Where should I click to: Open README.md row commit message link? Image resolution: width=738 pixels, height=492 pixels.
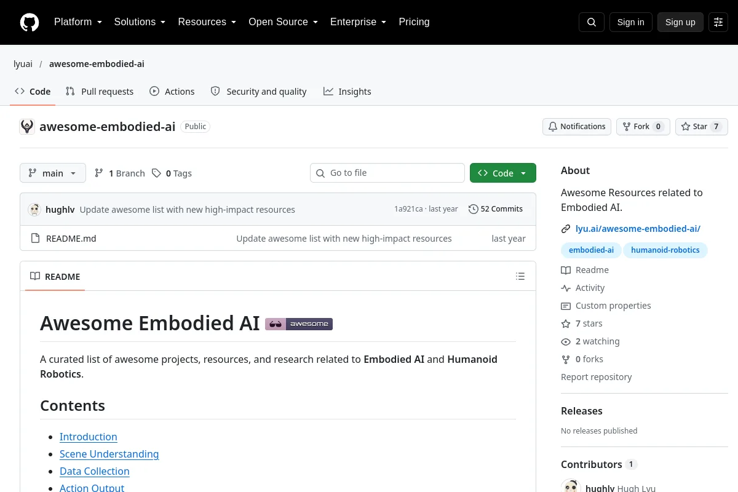click(344, 239)
